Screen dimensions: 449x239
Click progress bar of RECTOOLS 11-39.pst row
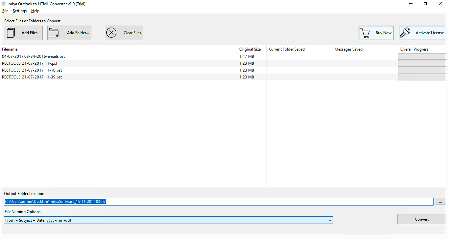coord(423,77)
